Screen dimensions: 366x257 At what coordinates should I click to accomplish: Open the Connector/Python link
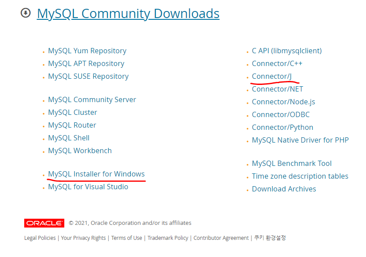[x=282, y=128]
